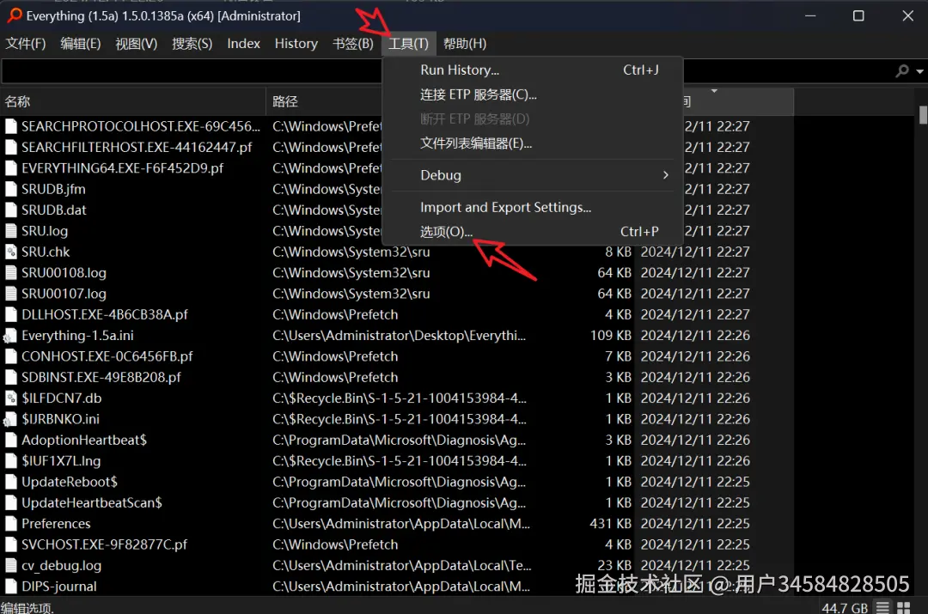The width and height of the screenshot is (928, 614).
Task: Select the file name Preferences
Action: 56,524
